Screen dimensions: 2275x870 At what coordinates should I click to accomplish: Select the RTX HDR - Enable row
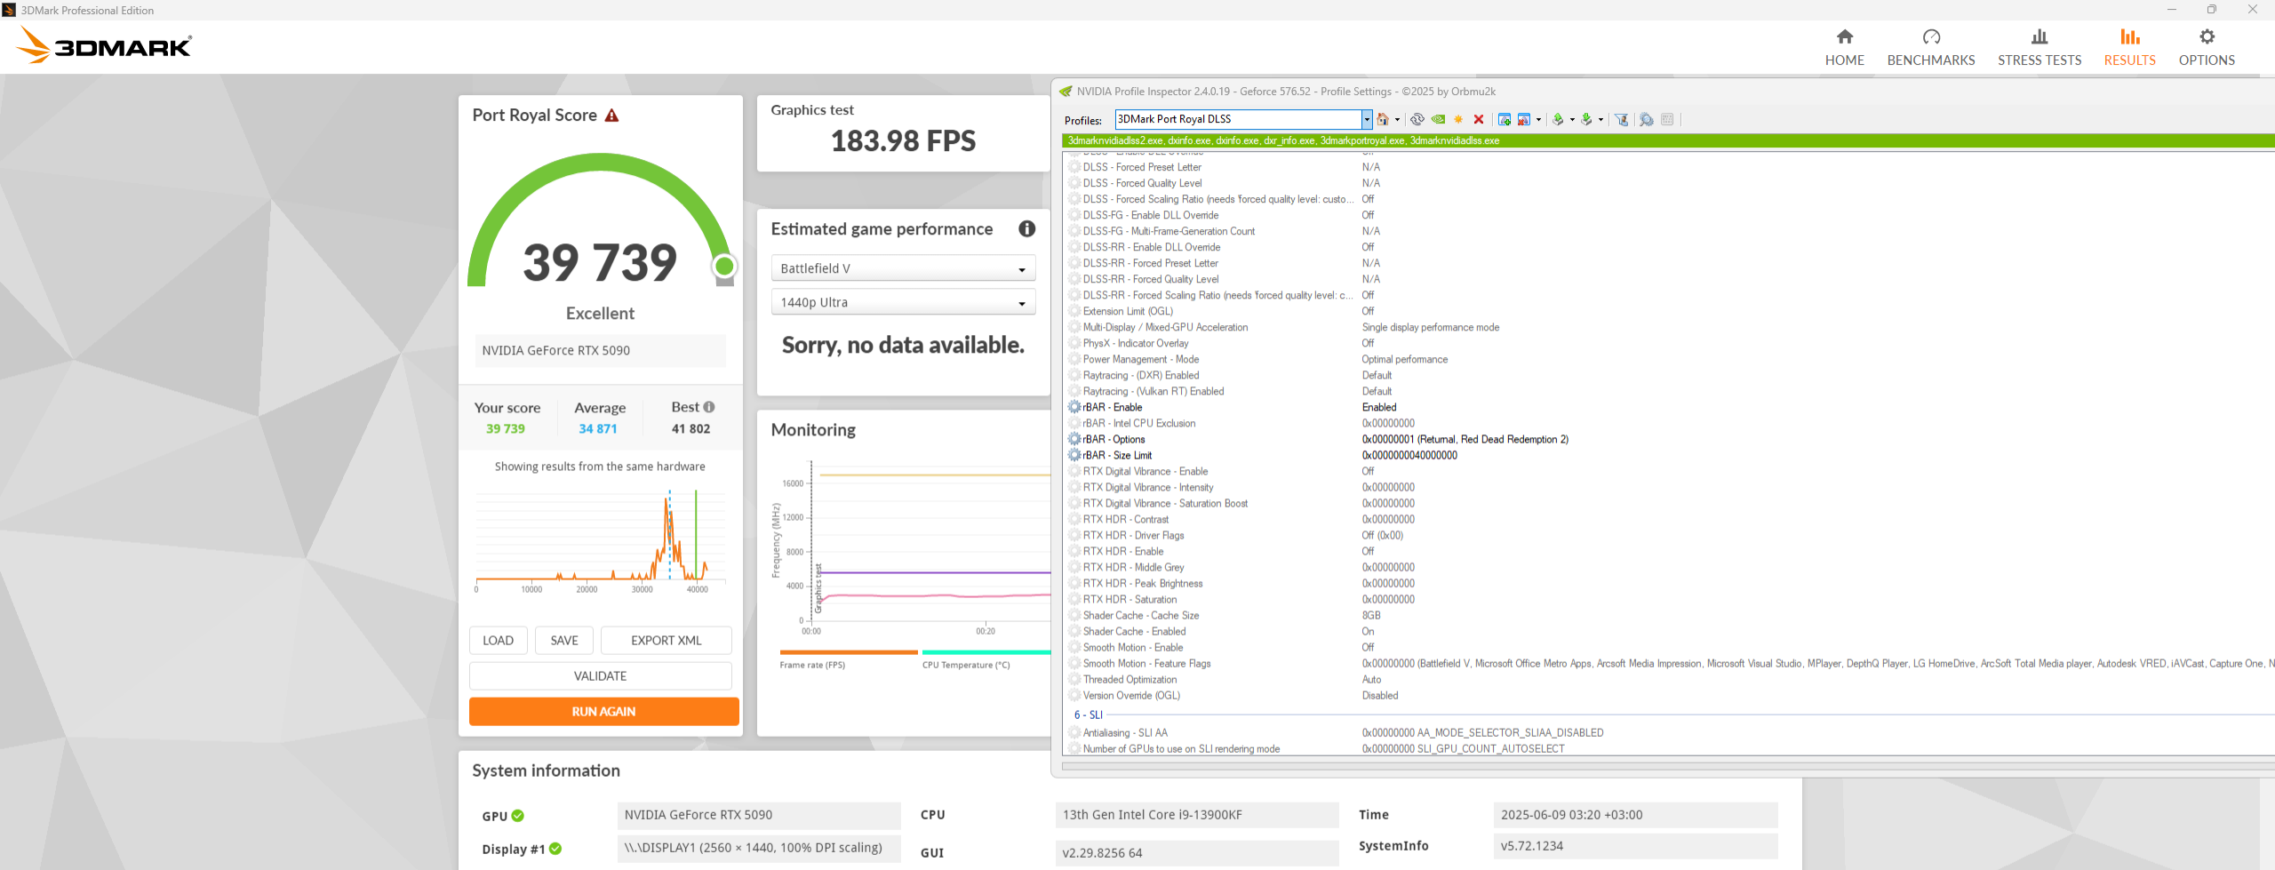click(1671, 552)
